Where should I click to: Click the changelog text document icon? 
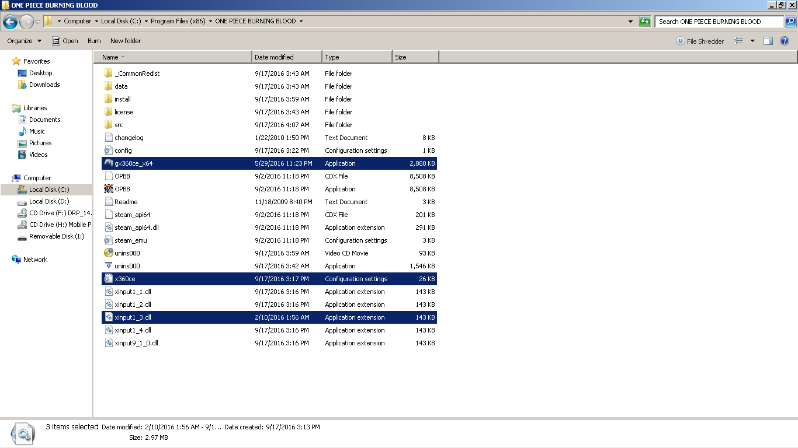(108, 138)
